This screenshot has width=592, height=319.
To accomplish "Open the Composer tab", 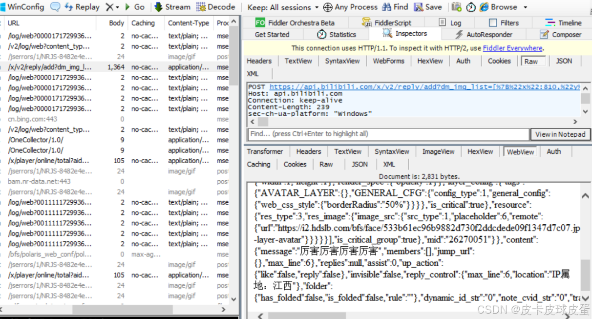I will pyautogui.click(x=560, y=35).
